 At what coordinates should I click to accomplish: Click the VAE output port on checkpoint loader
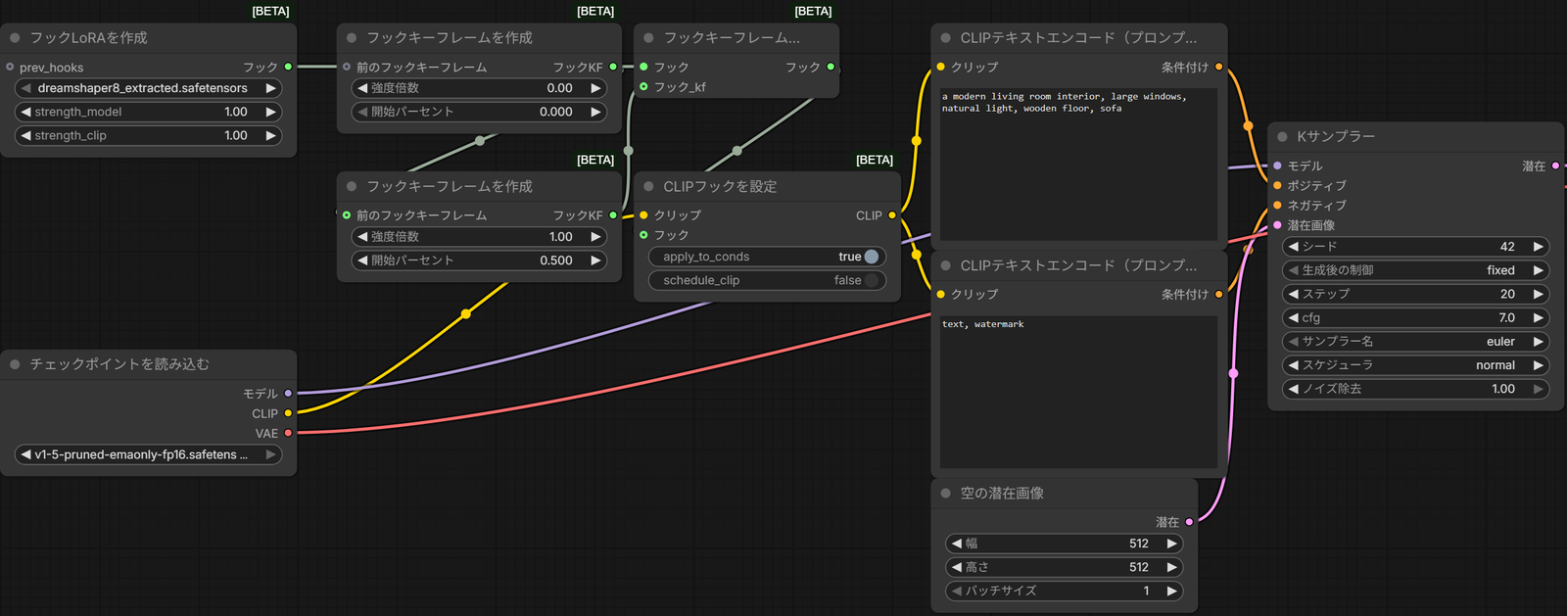288,433
